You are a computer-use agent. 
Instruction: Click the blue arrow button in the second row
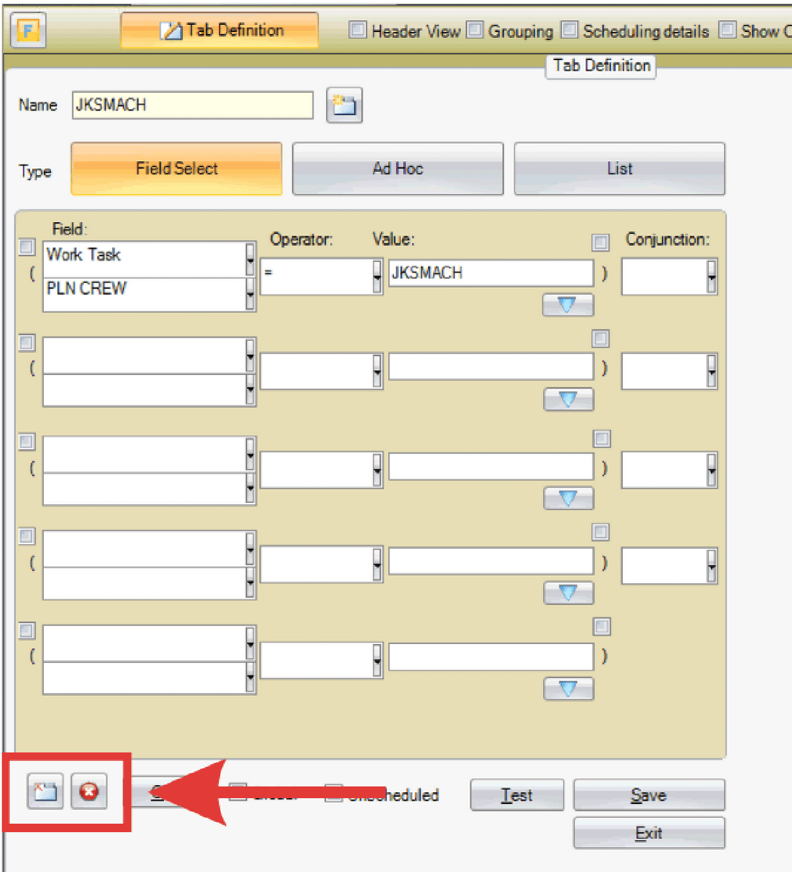(568, 399)
